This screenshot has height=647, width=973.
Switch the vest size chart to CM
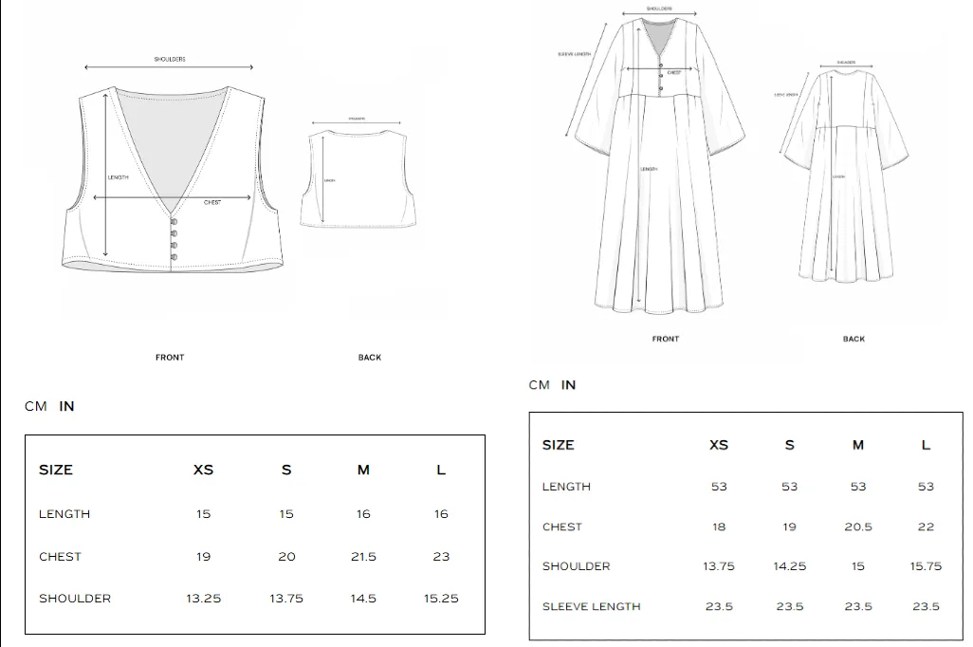pos(36,406)
